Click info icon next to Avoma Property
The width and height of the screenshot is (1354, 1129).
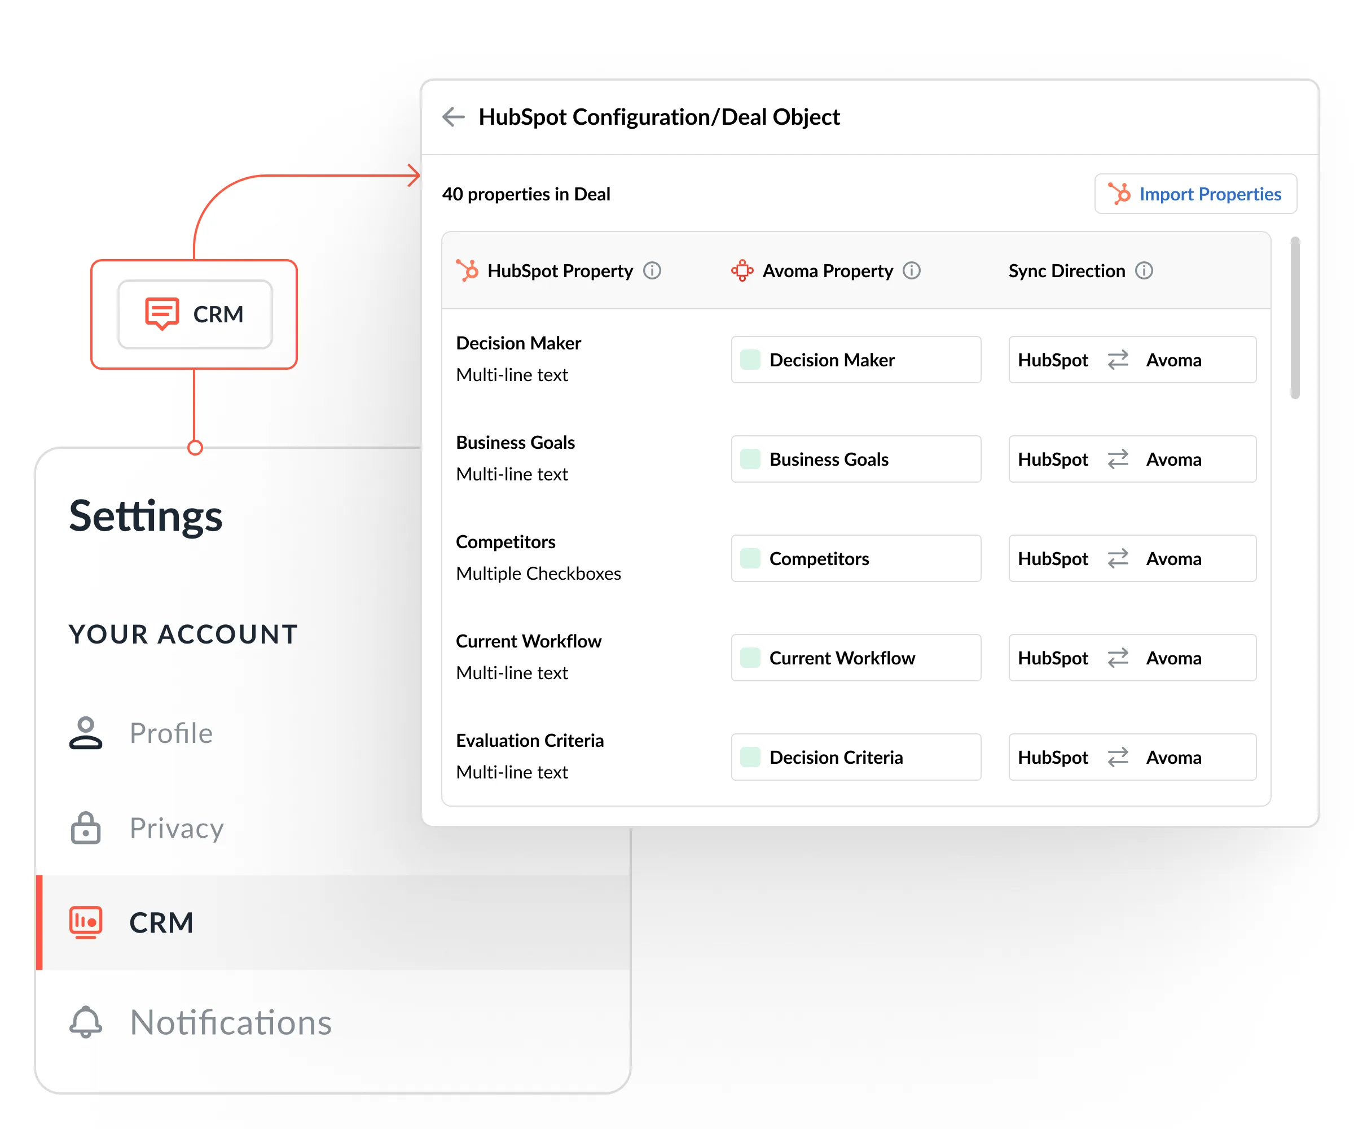tap(911, 270)
